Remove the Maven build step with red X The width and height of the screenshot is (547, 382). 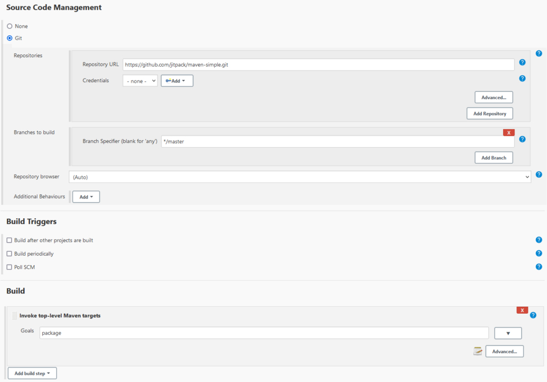pyautogui.click(x=522, y=310)
